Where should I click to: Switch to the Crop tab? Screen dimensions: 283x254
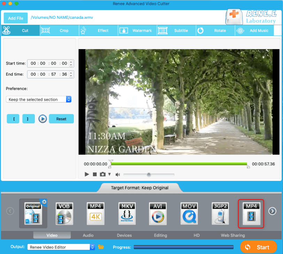tap(60, 30)
